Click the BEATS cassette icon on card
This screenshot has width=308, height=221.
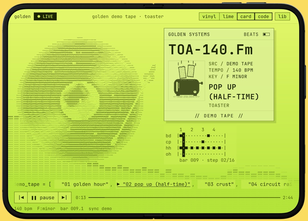(266, 34)
